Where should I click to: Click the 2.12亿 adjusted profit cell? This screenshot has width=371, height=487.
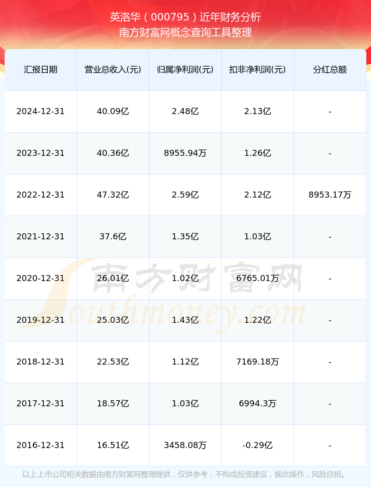(258, 195)
